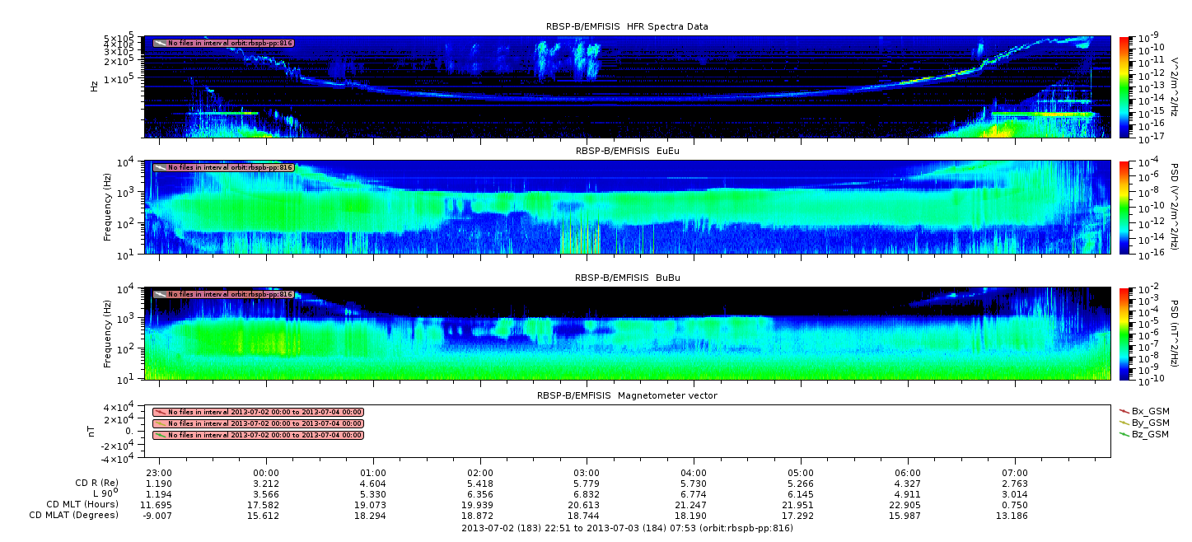Viewport: 1192px width, 542px height.
Task: Click the line icon in HFR panel's no-files message
Action: 160,43
